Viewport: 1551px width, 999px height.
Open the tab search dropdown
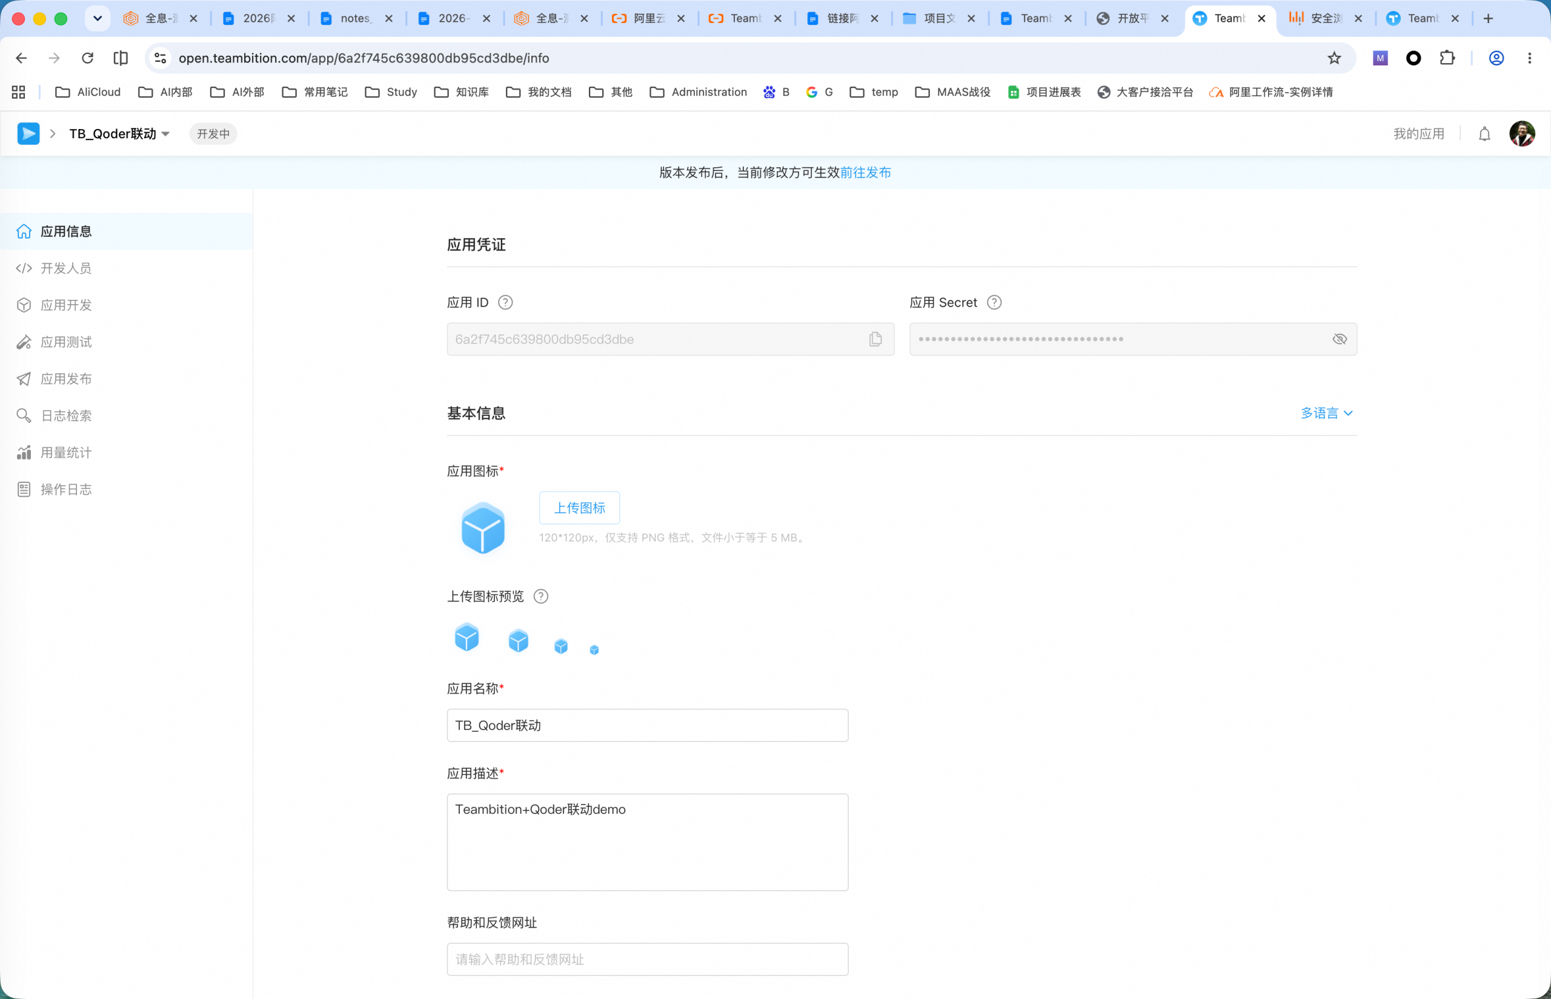98,19
